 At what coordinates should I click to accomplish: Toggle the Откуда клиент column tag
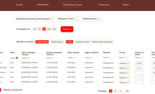42,42
